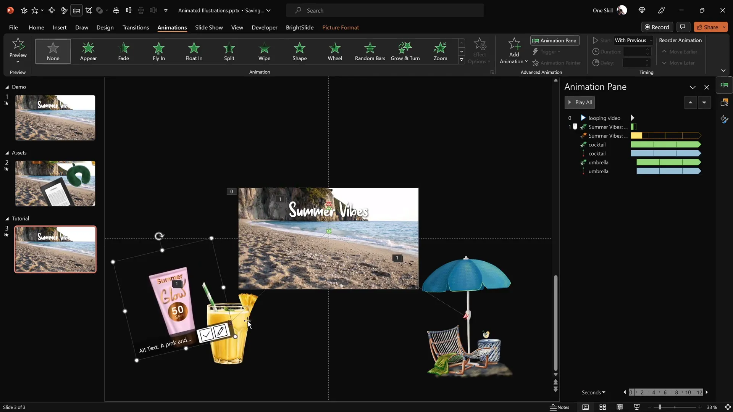Viewport: 733px width, 412px height.
Task: Switch to Slide Sorter view
Action: tap(602, 407)
